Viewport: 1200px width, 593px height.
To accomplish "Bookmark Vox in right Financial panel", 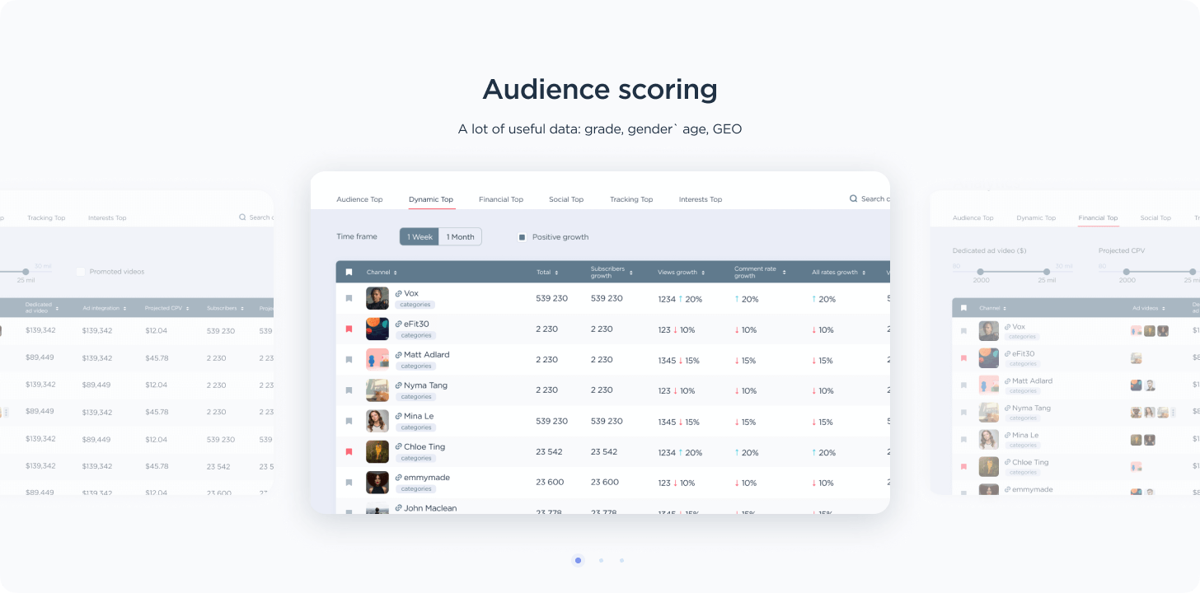I will click(963, 331).
